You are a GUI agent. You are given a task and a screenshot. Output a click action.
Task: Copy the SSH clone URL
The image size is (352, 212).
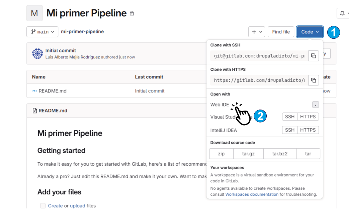[314, 56]
